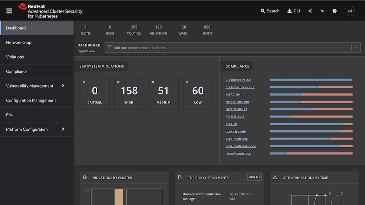
Task: Open the help question mark menu
Action: click(335, 11)
